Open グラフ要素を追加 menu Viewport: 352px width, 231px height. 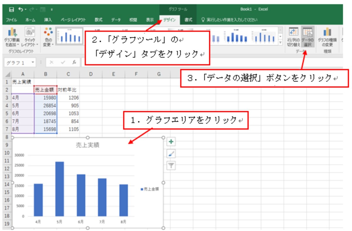[x=12, y=38]
